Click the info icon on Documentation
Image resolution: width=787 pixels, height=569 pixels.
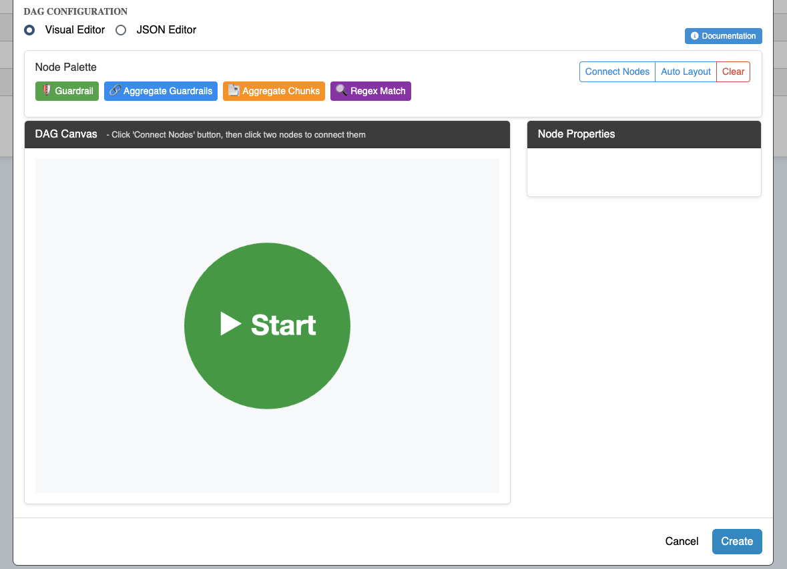694,36
